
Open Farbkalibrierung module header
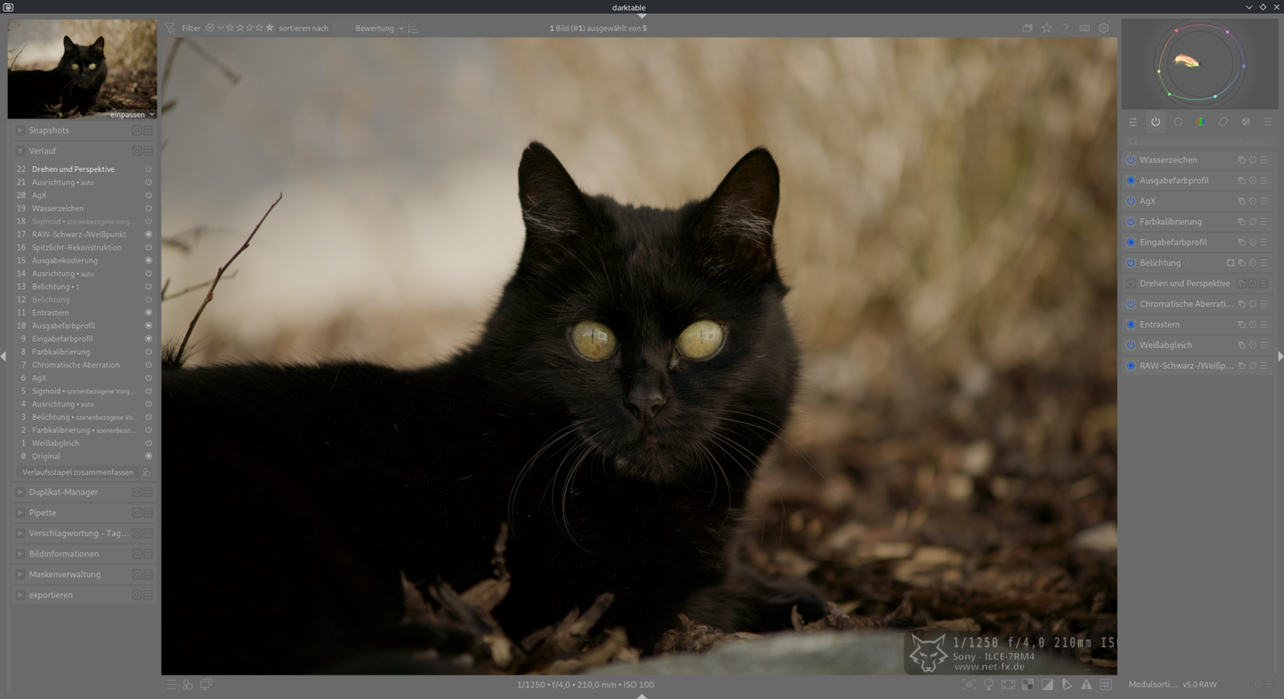tap(1170, 221)
